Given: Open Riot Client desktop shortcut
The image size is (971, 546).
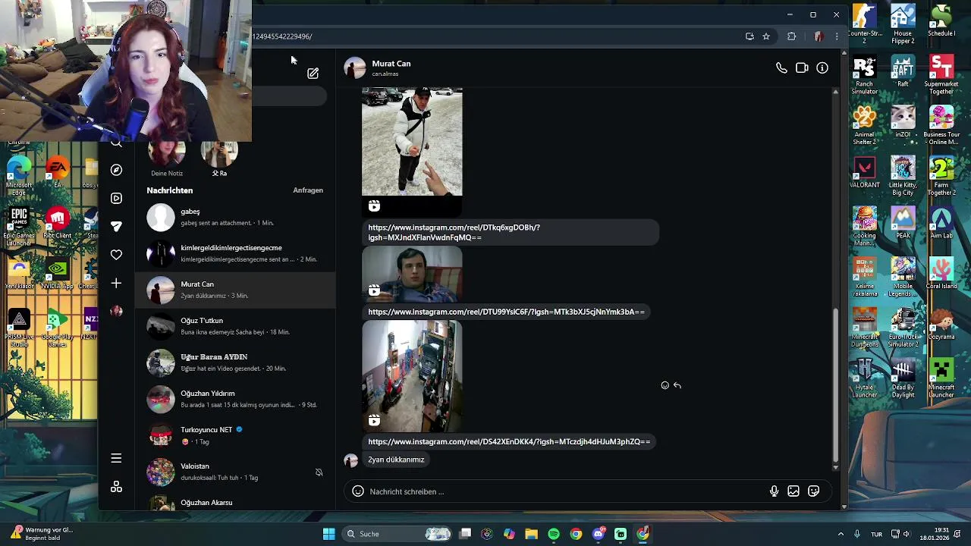Looking at the screenshot, I should coord(58,223).
